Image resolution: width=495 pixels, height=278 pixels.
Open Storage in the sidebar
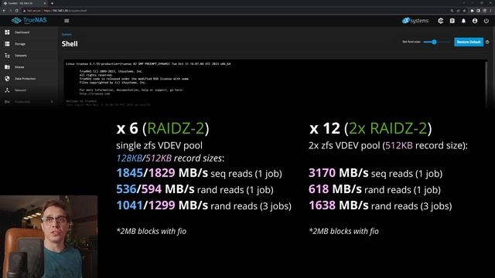(29, 44)
